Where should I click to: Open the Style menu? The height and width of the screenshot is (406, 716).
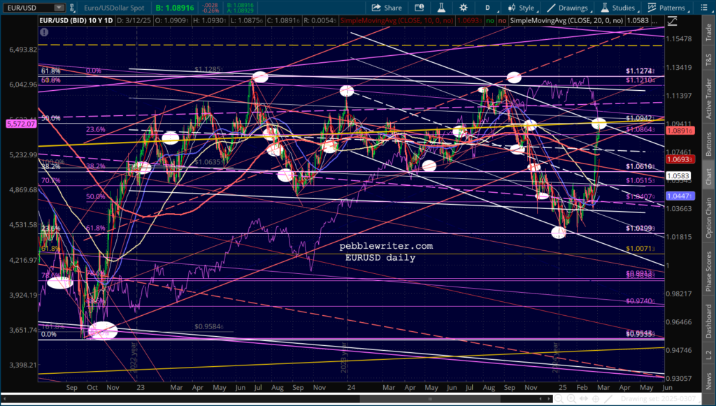point(522,8)
